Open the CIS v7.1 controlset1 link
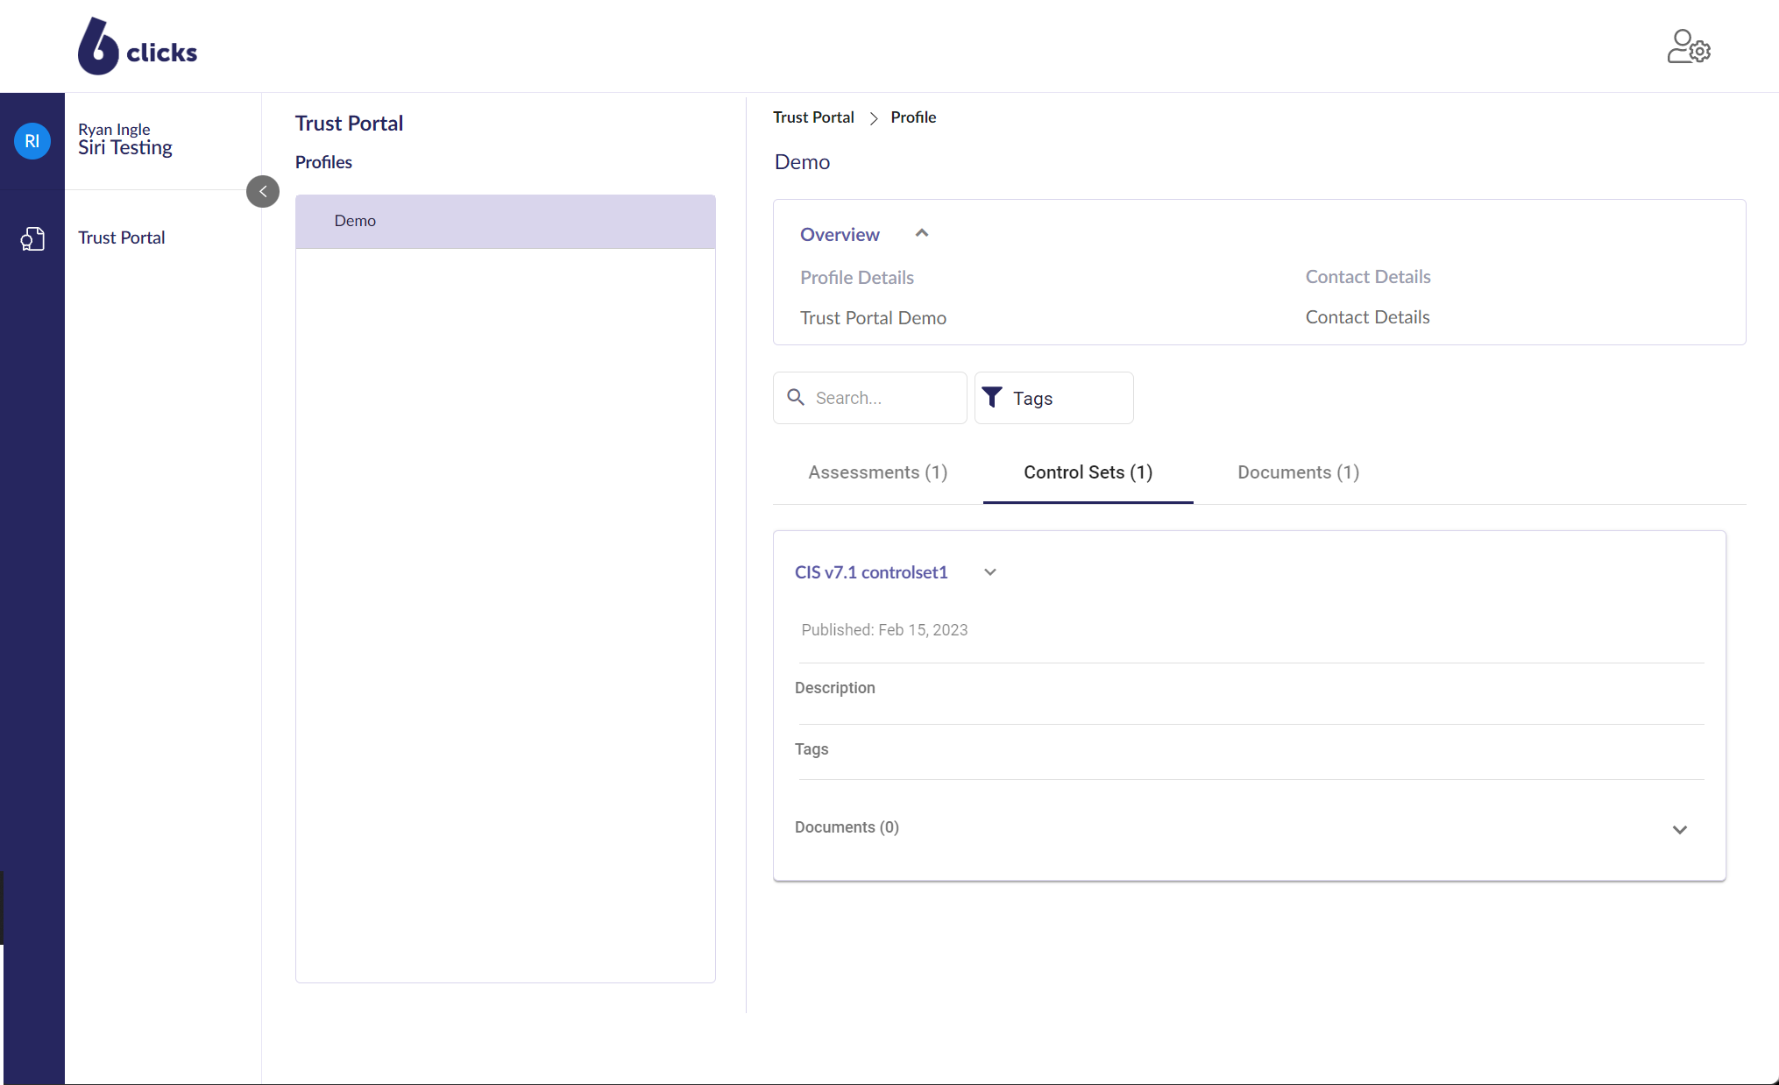Viewport: 1779px width, 1085px height. pos(871,572)
